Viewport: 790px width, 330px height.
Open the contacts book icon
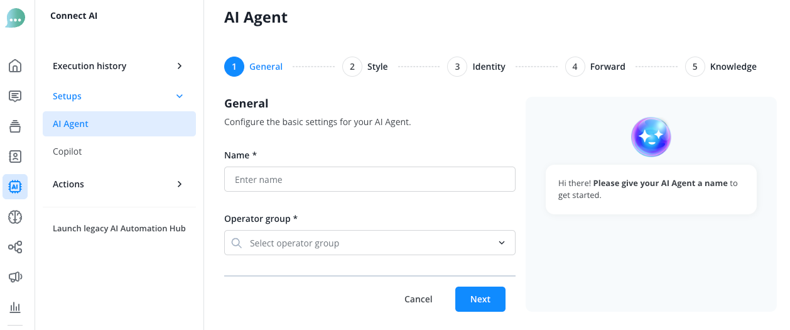pos(15,157)
